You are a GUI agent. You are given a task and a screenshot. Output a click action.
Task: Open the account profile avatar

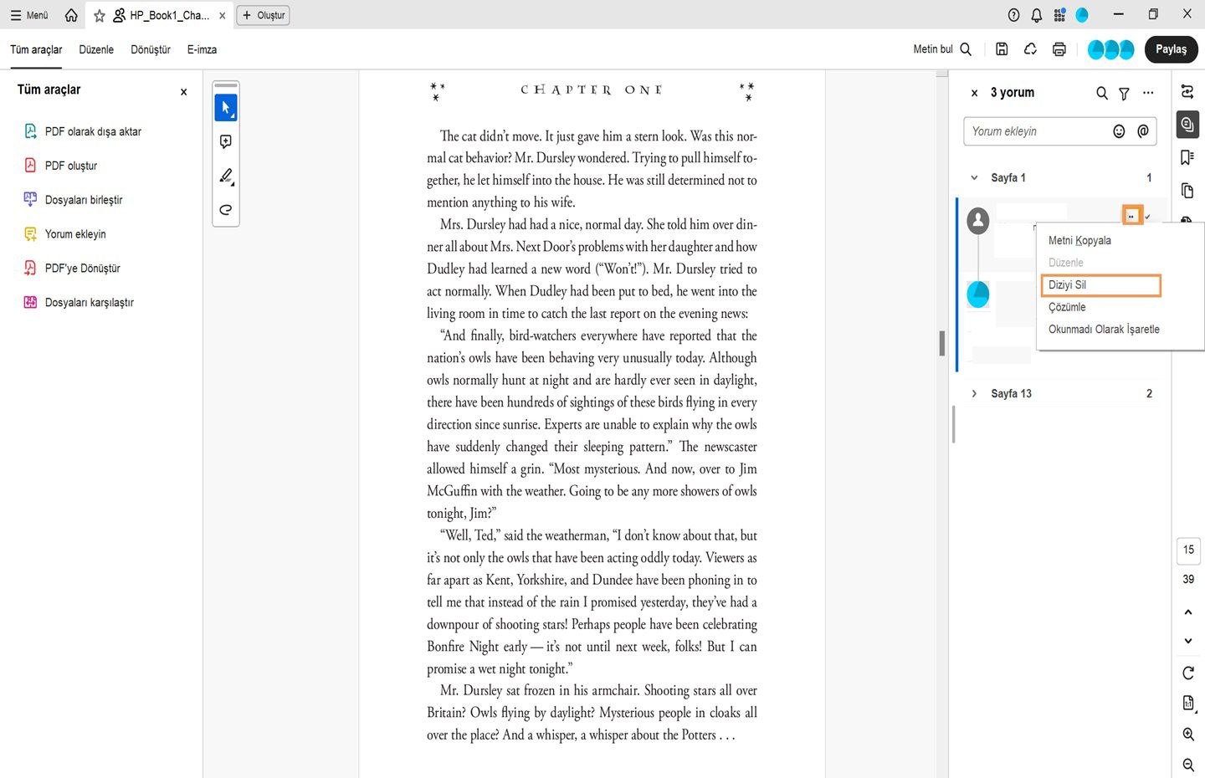(1082, 15)
